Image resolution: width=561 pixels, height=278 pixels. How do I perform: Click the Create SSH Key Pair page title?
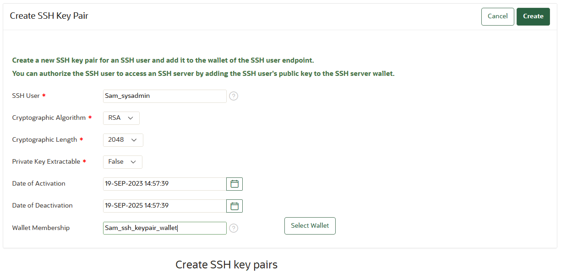tap(49, 16)
